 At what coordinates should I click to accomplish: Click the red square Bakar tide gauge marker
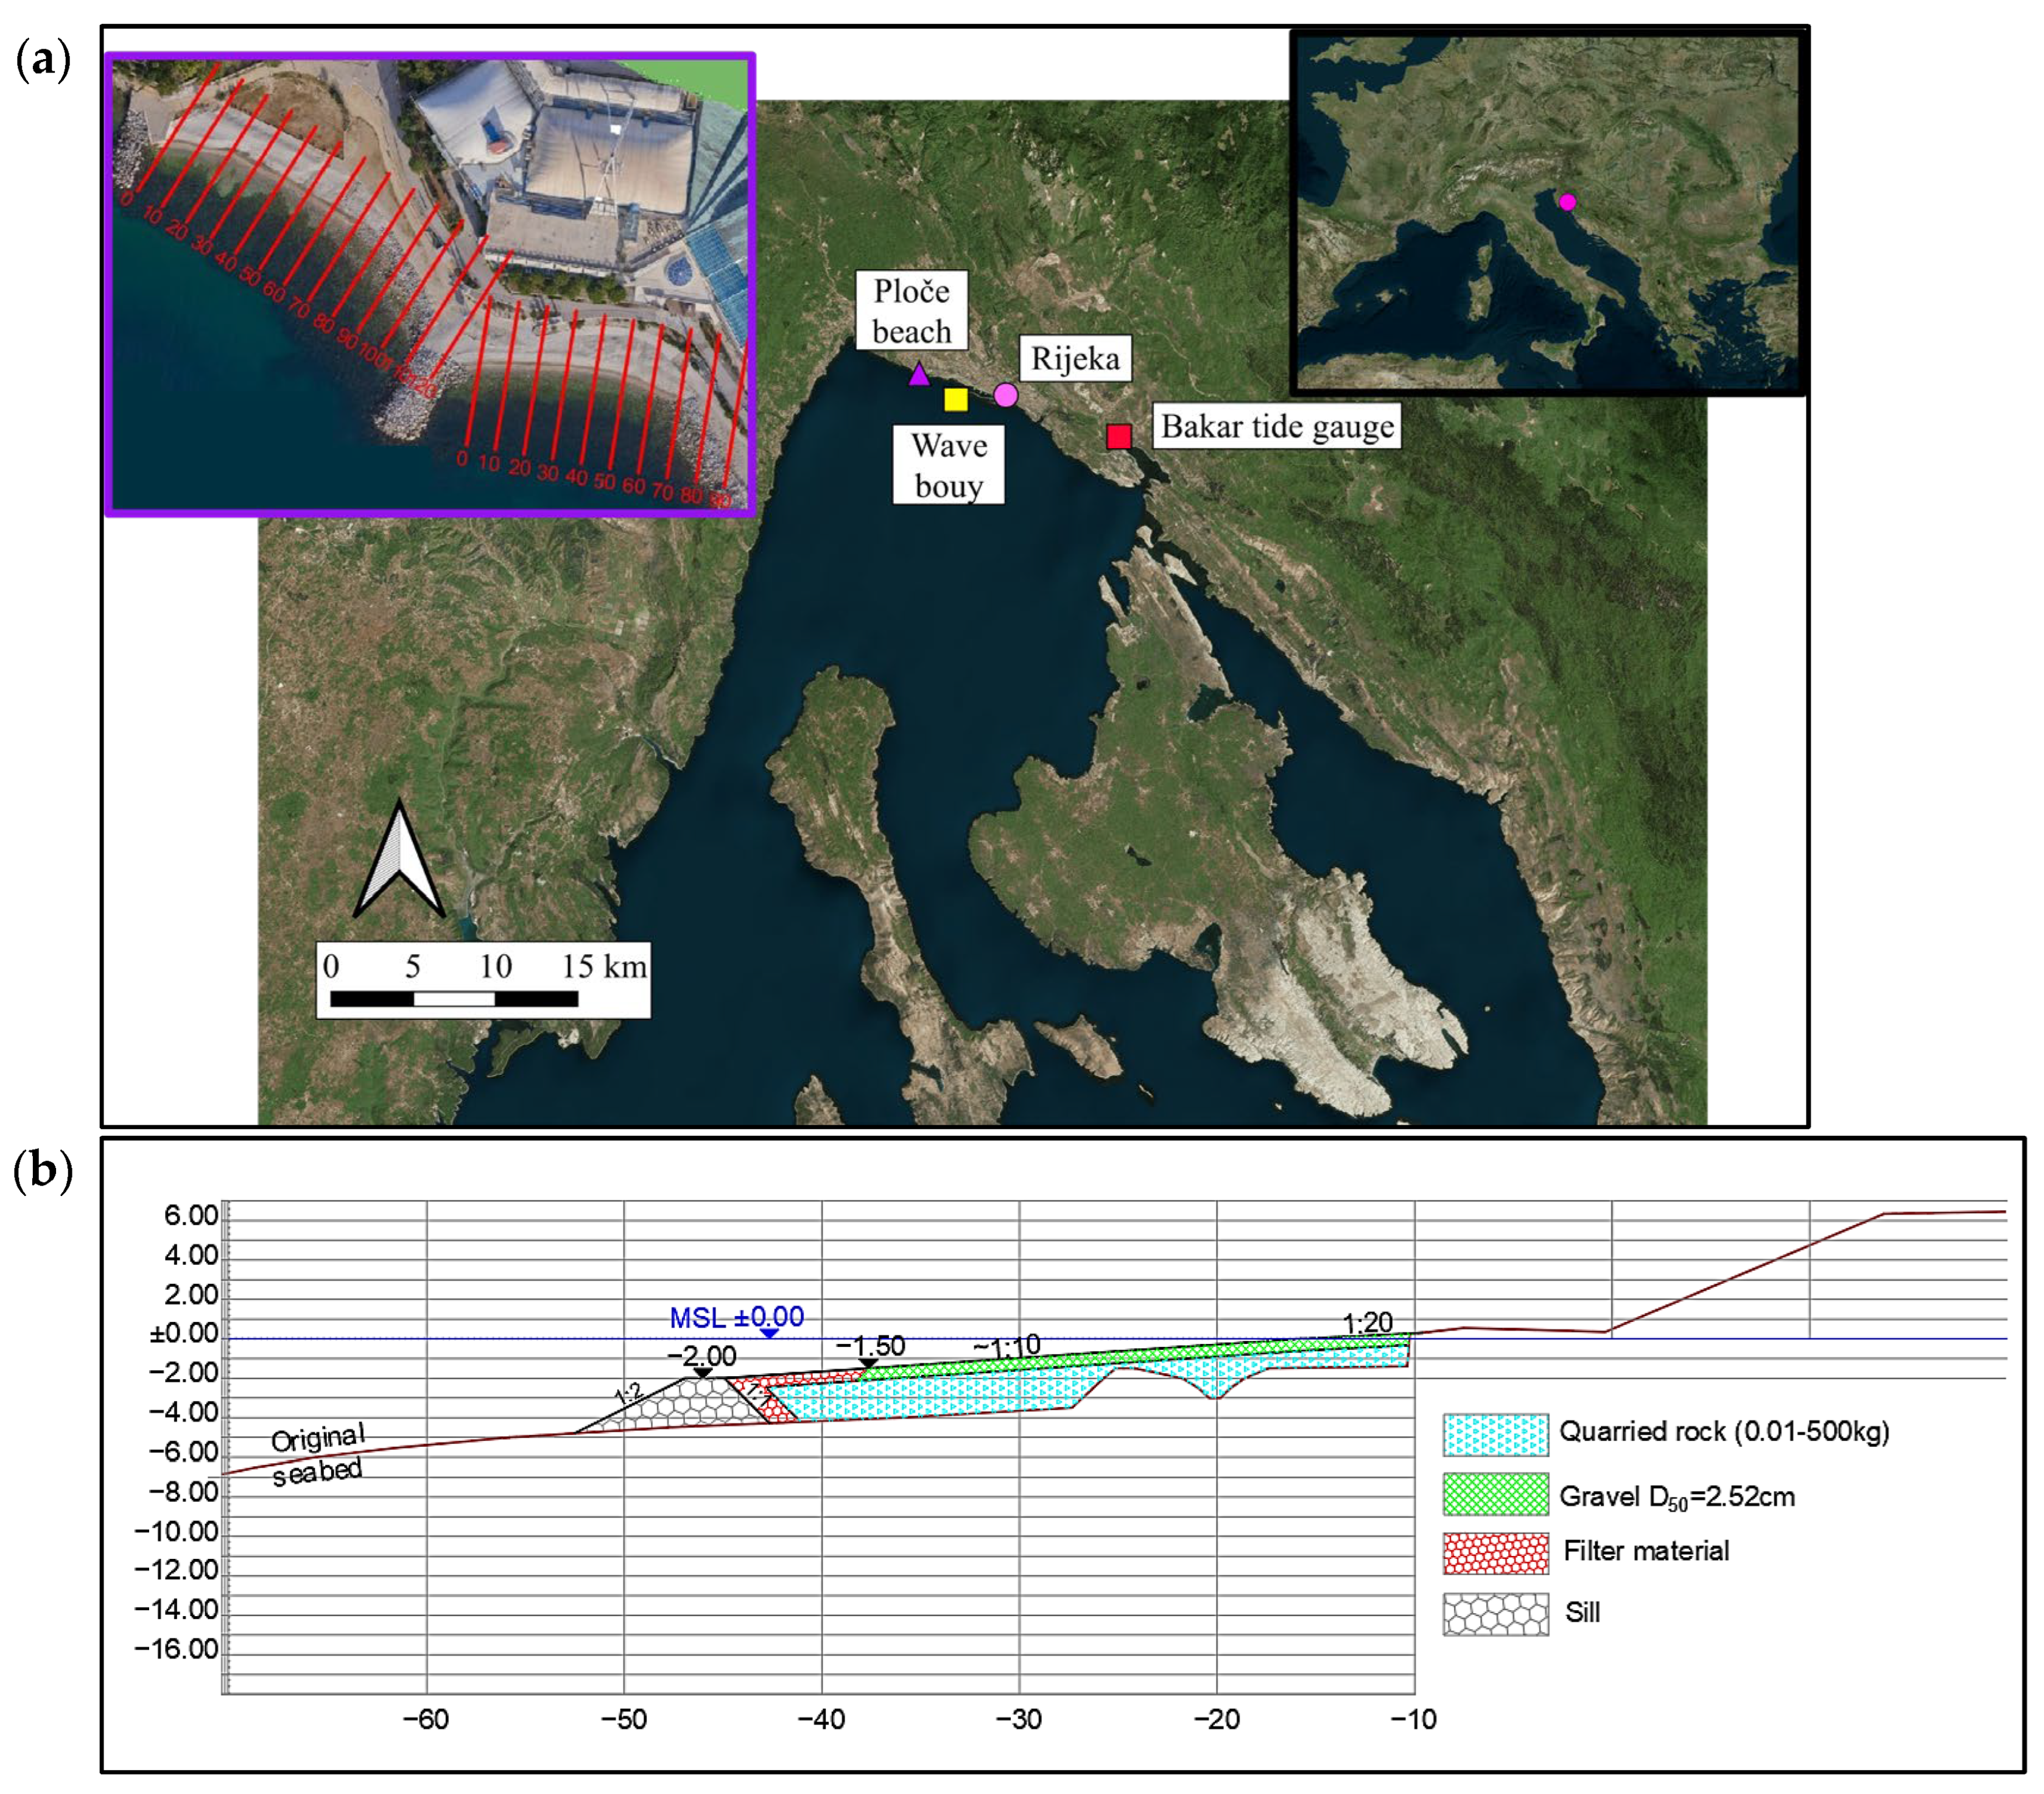[1119, 436]
